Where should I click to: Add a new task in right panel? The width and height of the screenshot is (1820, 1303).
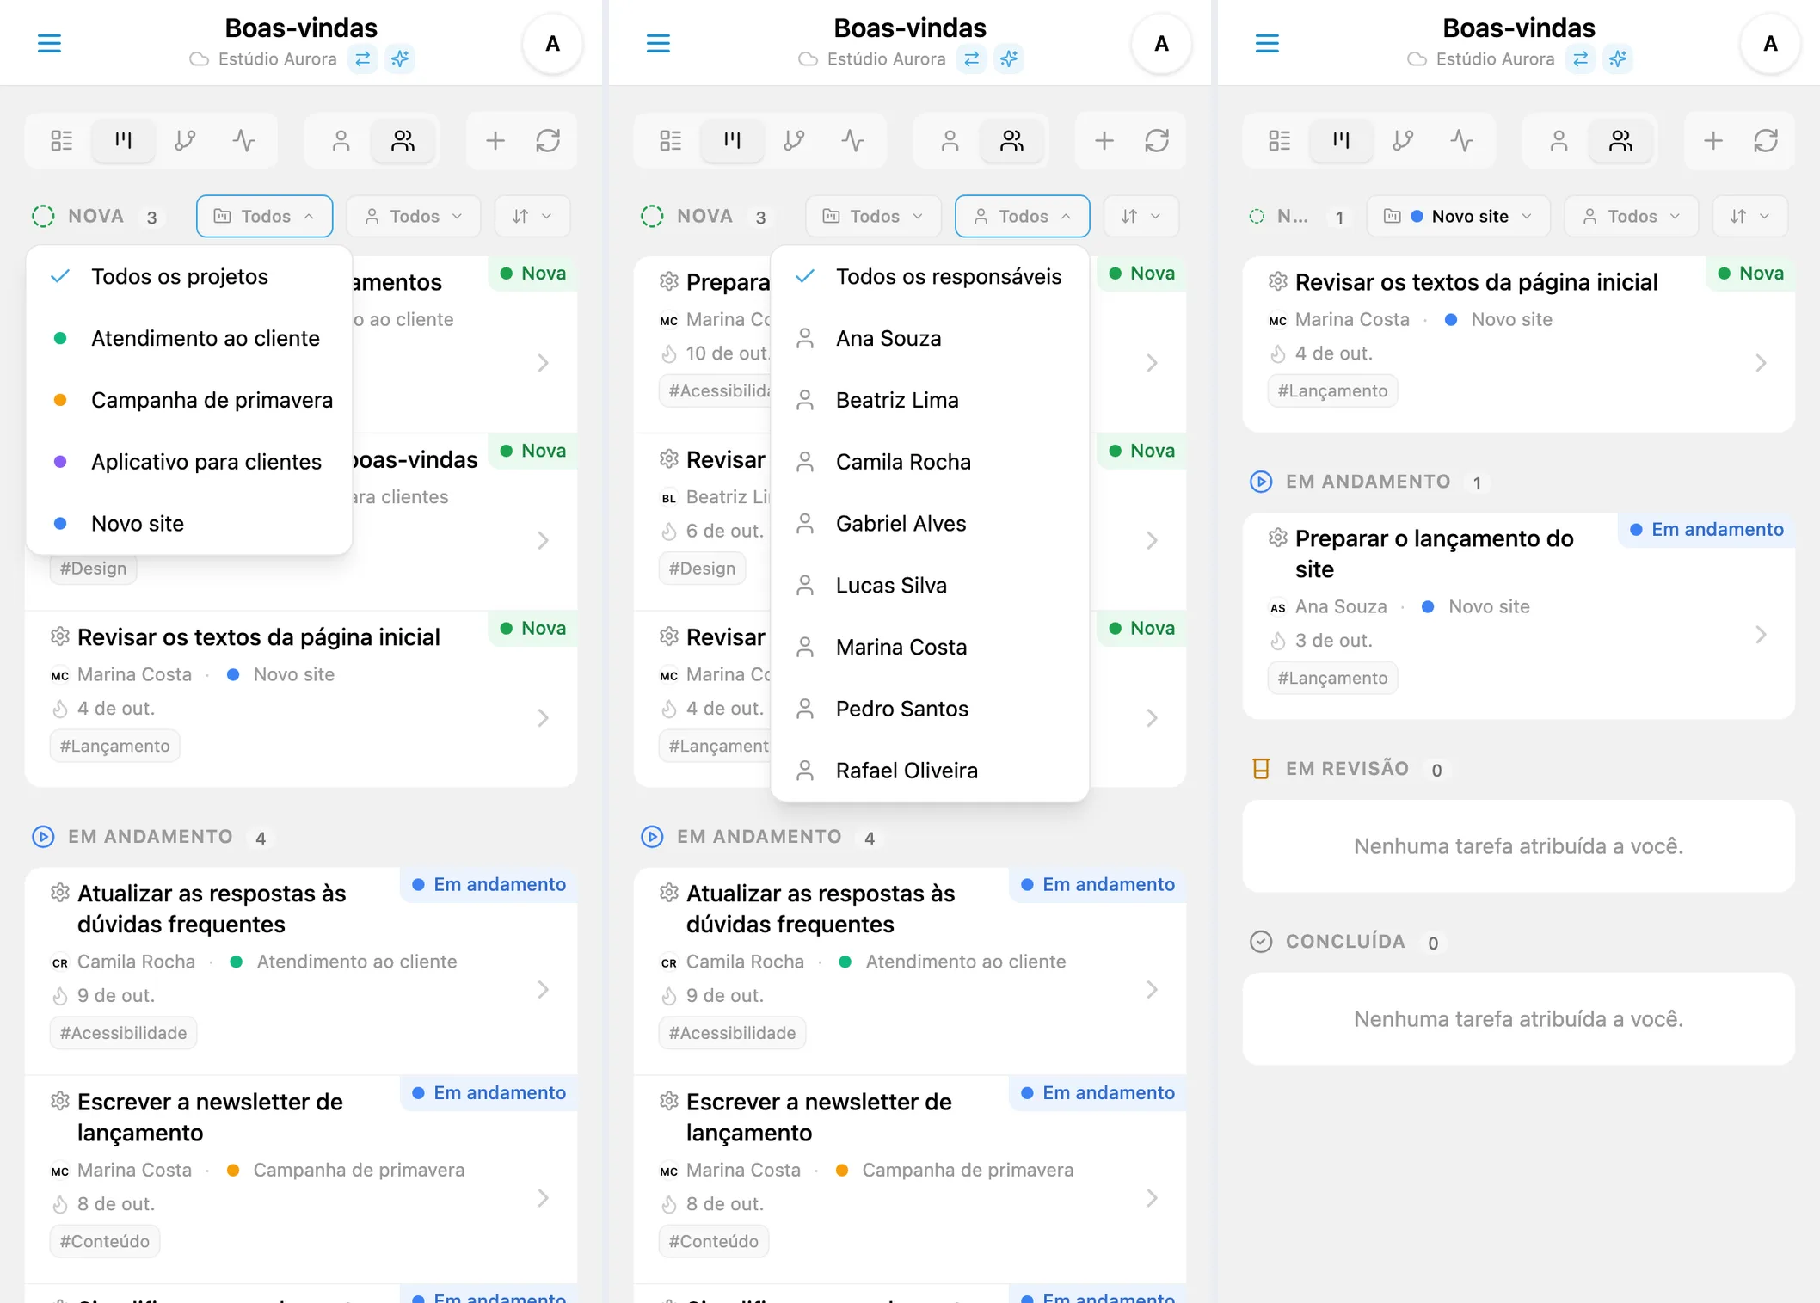coord(1712,140)
